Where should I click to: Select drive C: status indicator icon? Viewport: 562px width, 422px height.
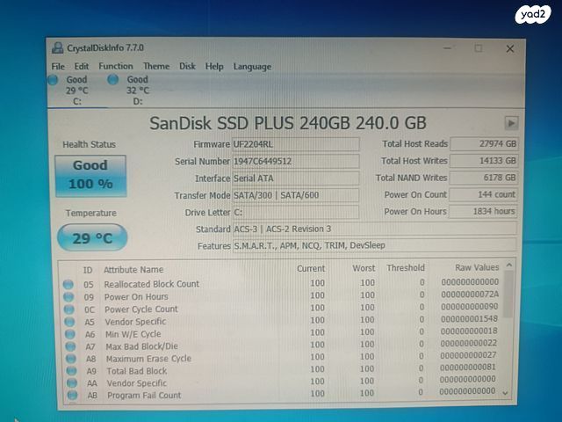coord(54,80)
